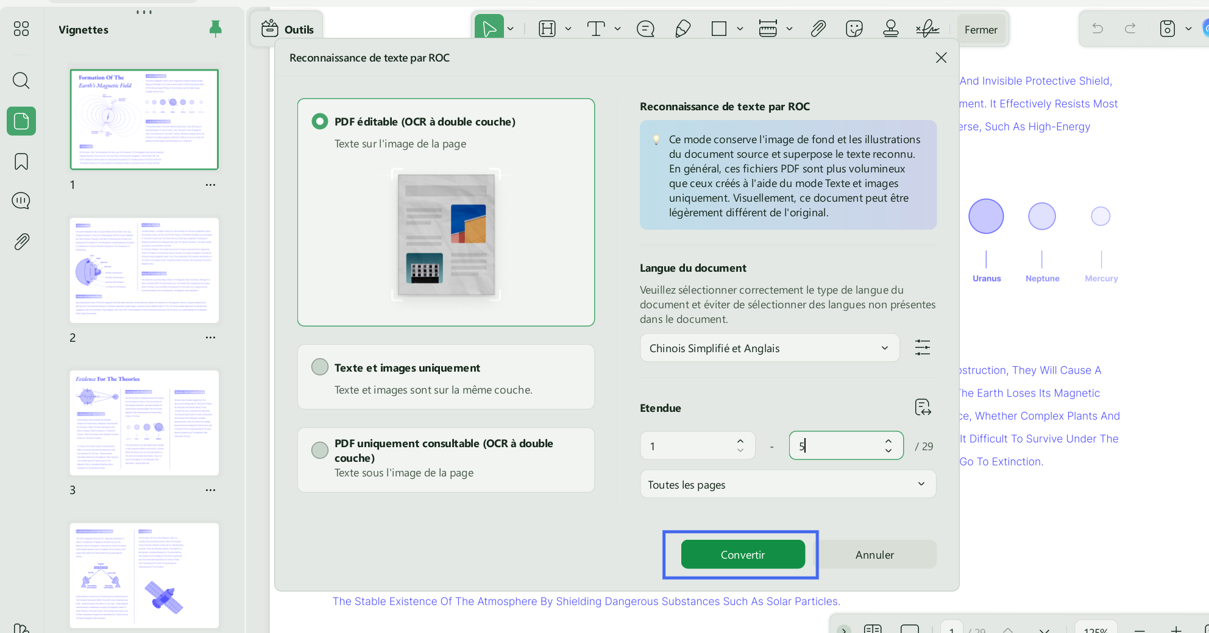Expand shape tool options arrow
The width and height of the screenshot is (1209, 633).
[740, 29]
